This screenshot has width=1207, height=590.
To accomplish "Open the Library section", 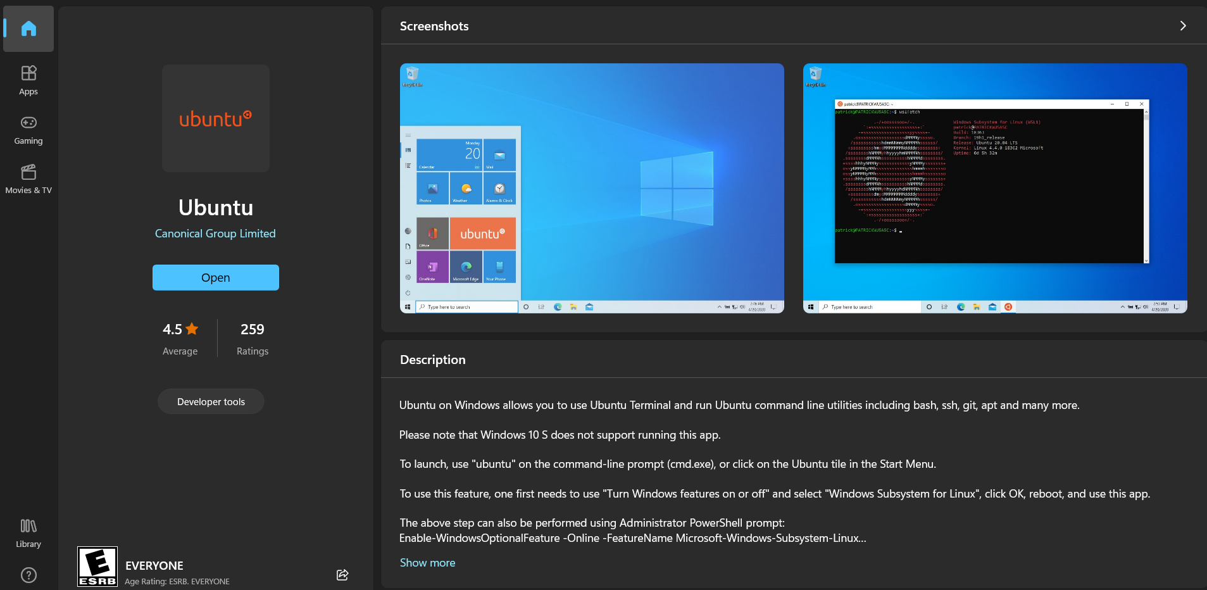I will [x=28, y=533].
